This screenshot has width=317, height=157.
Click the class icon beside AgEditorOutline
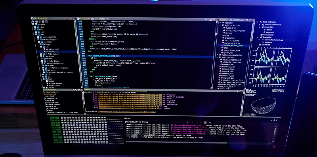point(223,25)
